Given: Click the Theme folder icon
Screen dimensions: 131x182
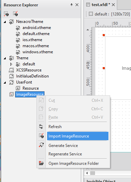Looking at the screenshot, I should point(11,58).
